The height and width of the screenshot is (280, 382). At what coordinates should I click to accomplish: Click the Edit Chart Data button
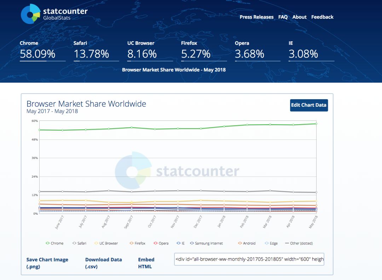coord(309,105)
